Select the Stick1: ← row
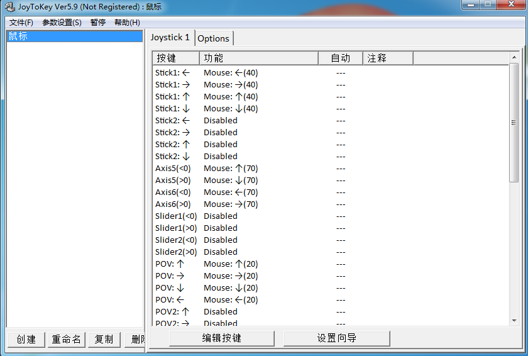The width and height of the screenshot is (528, 356). point(331,73)
